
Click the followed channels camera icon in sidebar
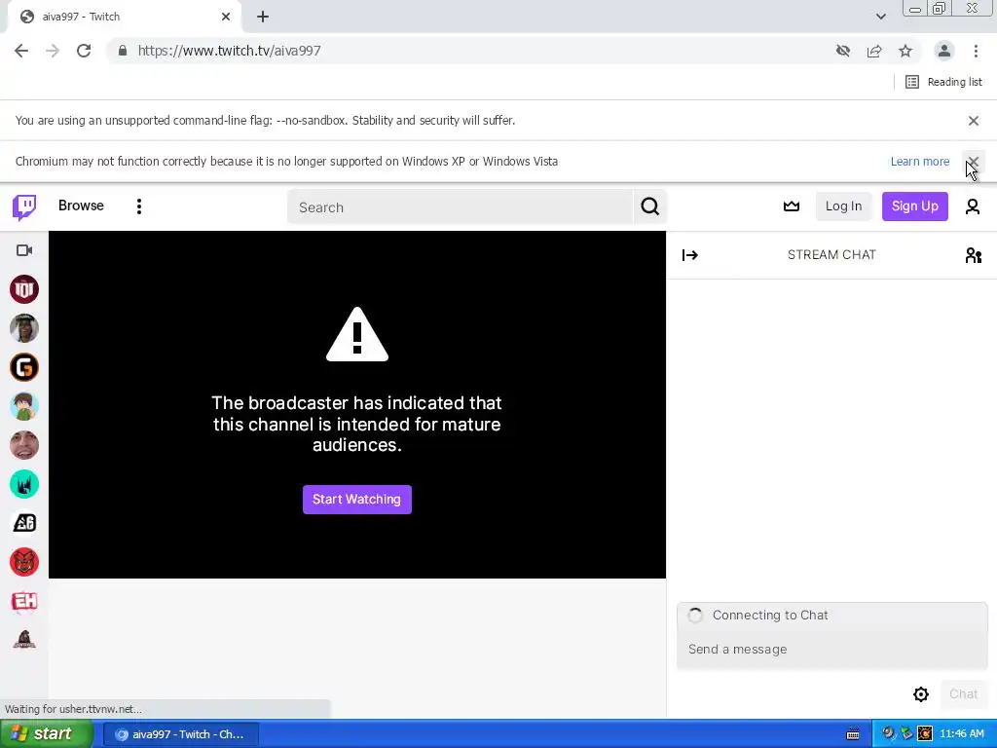coord(24,250)
